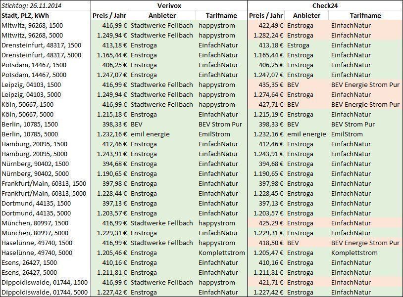403x297 pixels.
Task: Select the "Köln, 50667, 1500" cell
Action: pyautogui.click(x=28, y=105)
